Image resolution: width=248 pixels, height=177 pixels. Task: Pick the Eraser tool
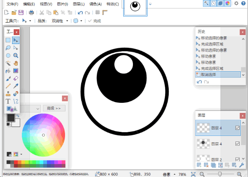16,79
